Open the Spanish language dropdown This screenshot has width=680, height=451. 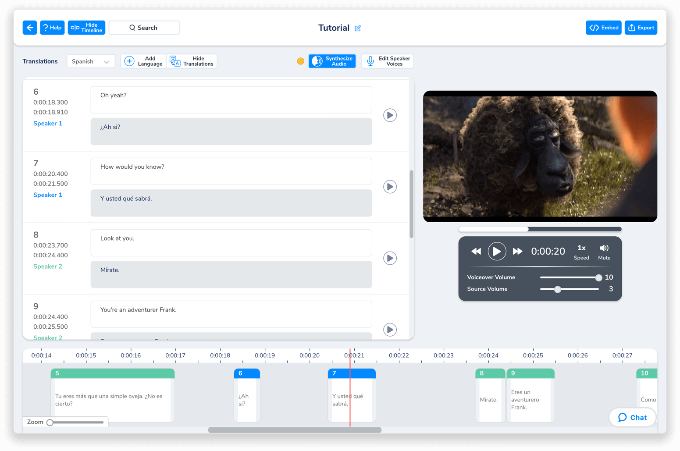tap(91, 61)
